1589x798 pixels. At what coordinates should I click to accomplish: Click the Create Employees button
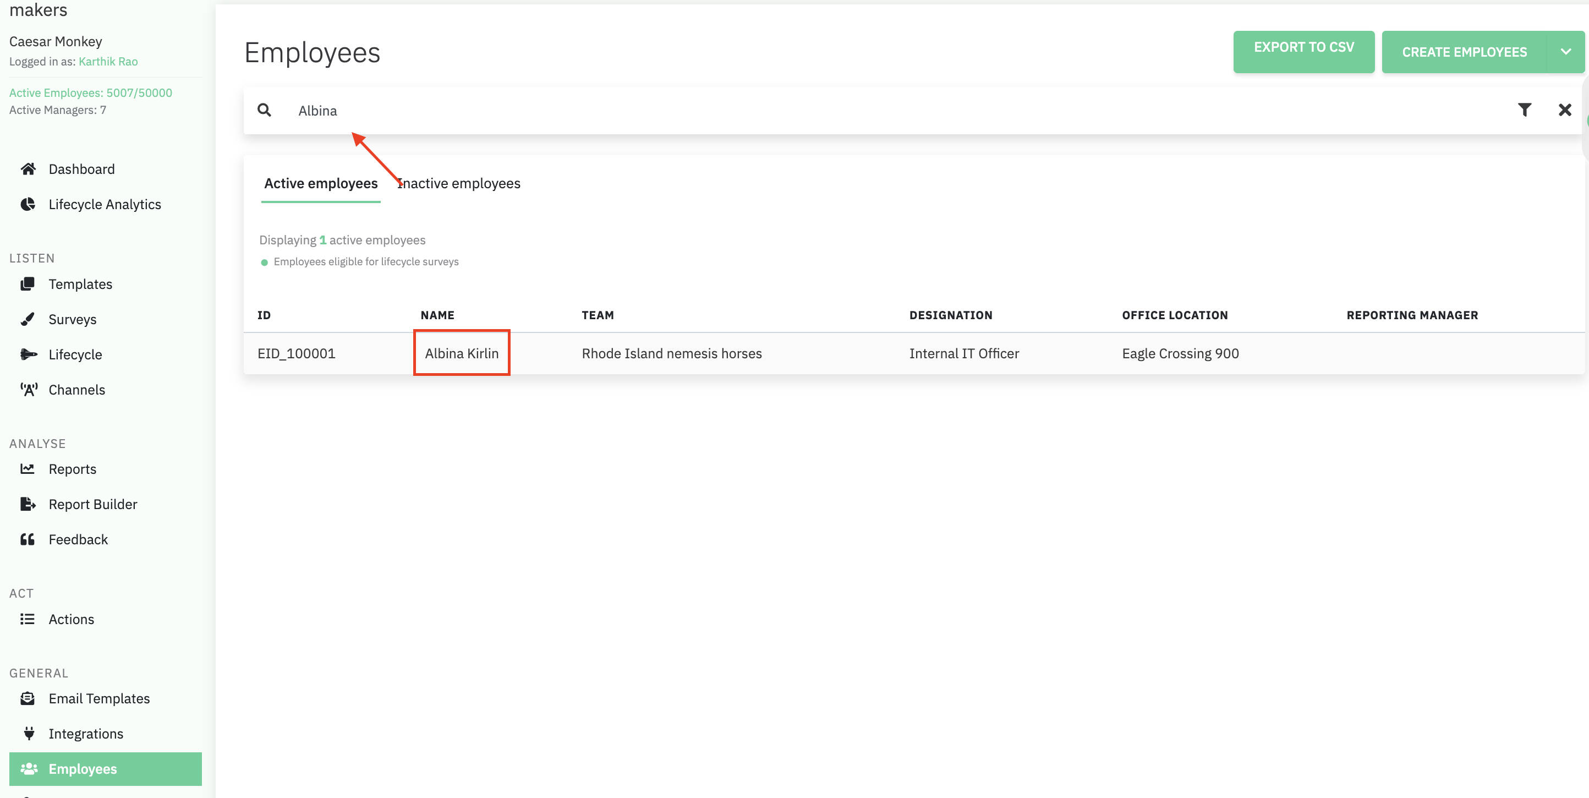click(1464, 52)
